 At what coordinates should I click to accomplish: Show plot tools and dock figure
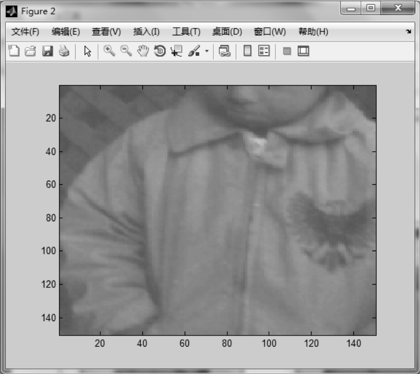pos(304,51)
